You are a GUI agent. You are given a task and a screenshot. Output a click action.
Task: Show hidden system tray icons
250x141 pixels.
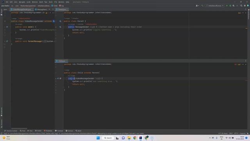click(x=210, y=138)
